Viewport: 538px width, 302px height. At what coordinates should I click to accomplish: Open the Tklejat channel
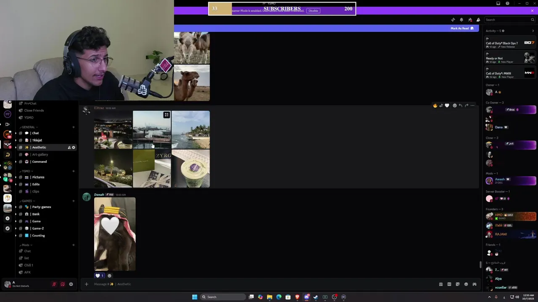46,140
